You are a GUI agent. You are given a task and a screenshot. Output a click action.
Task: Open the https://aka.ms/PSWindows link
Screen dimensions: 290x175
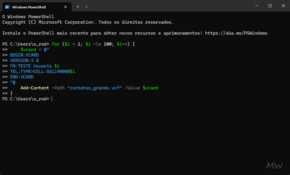(x=236, y=33)
